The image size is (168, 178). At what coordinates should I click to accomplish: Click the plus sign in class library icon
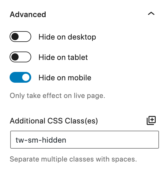coord(152,120)
